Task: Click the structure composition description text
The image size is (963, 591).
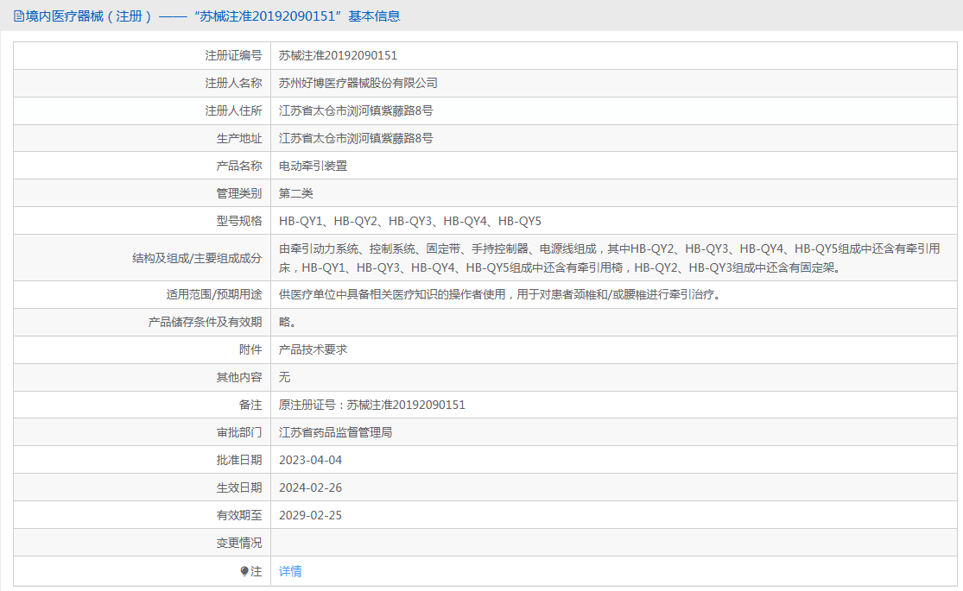Action: pos(609,258)
